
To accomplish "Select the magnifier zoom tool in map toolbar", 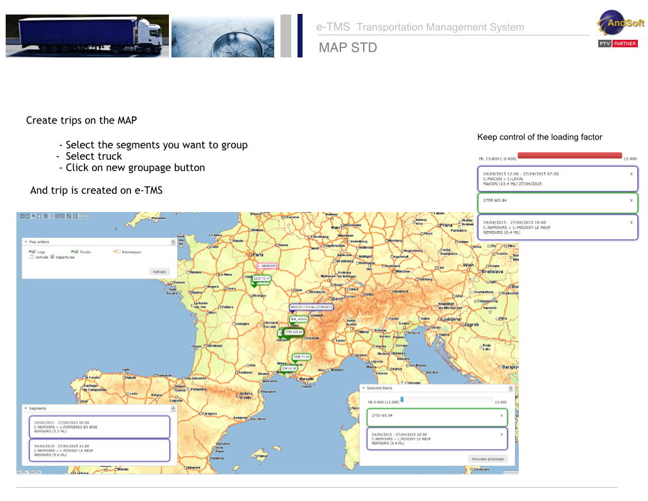I will pyautogui.click(x=33, y=216).
